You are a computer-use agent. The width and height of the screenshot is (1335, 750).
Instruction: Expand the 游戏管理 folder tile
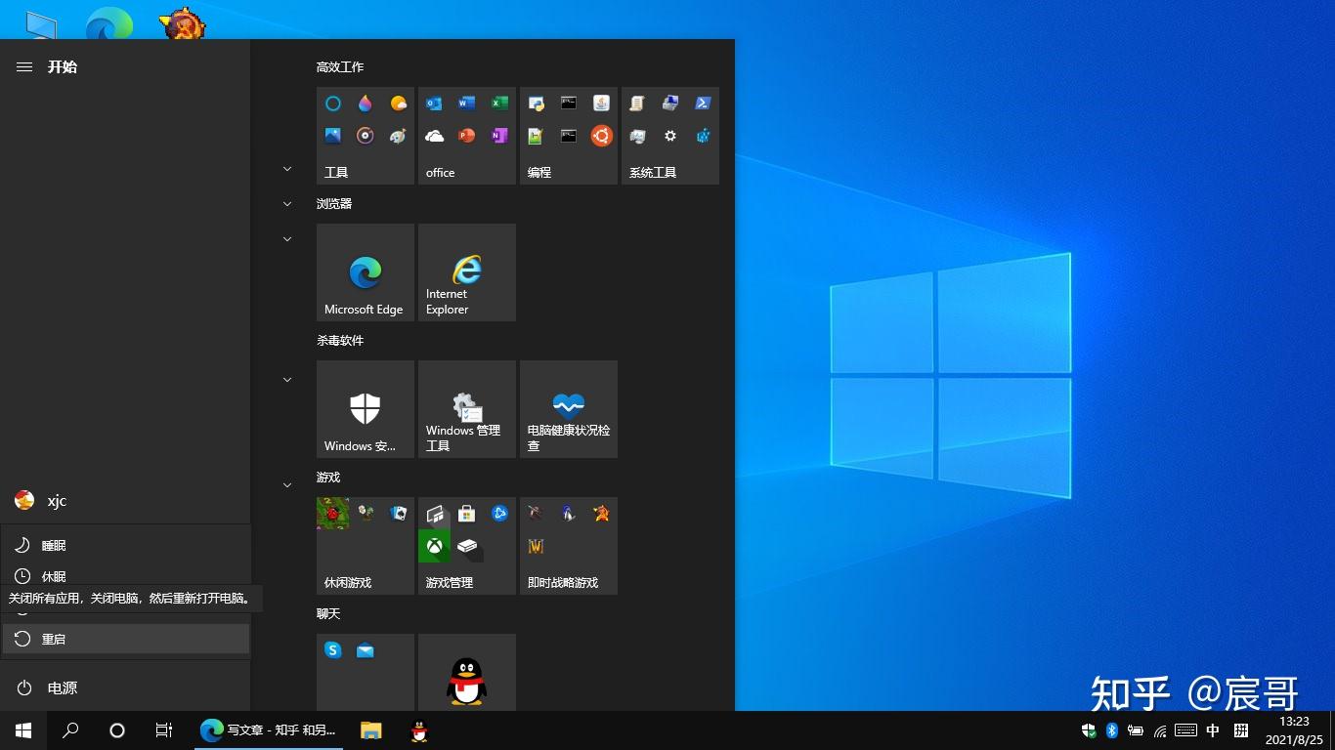click(467, 546)
